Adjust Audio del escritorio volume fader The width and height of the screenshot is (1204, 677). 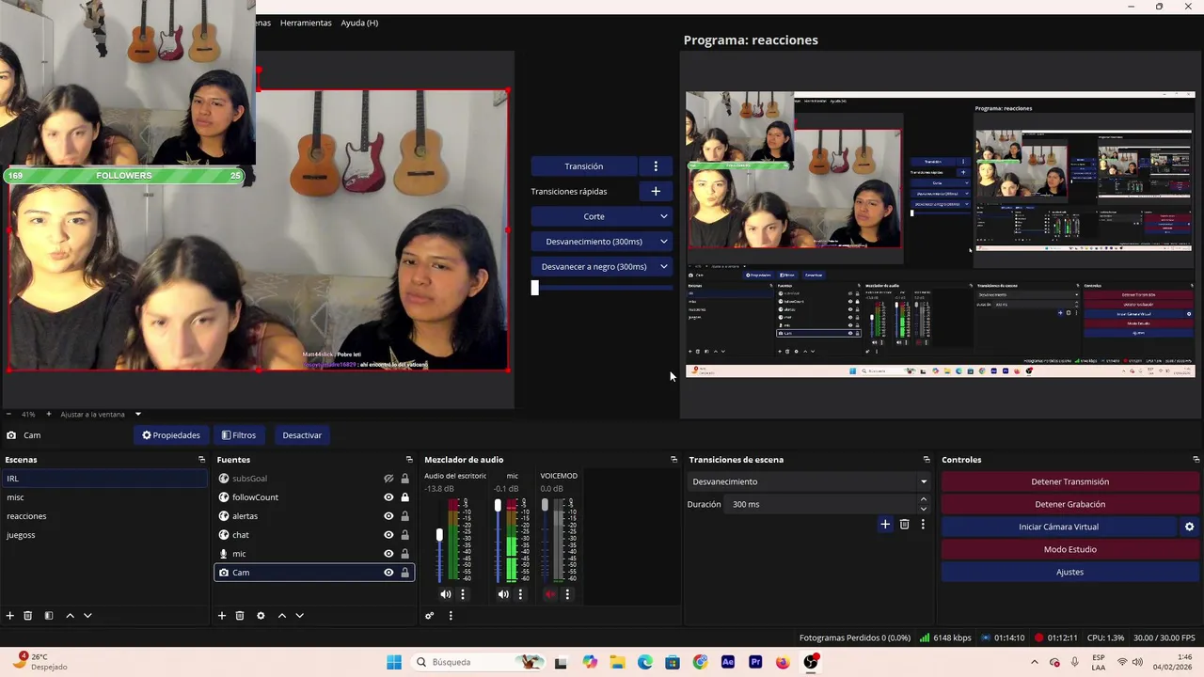point(439,535)
